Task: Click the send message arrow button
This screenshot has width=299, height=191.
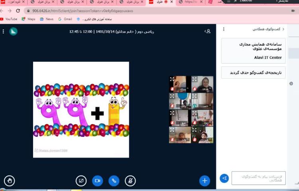Action: (x=224, y=178)
